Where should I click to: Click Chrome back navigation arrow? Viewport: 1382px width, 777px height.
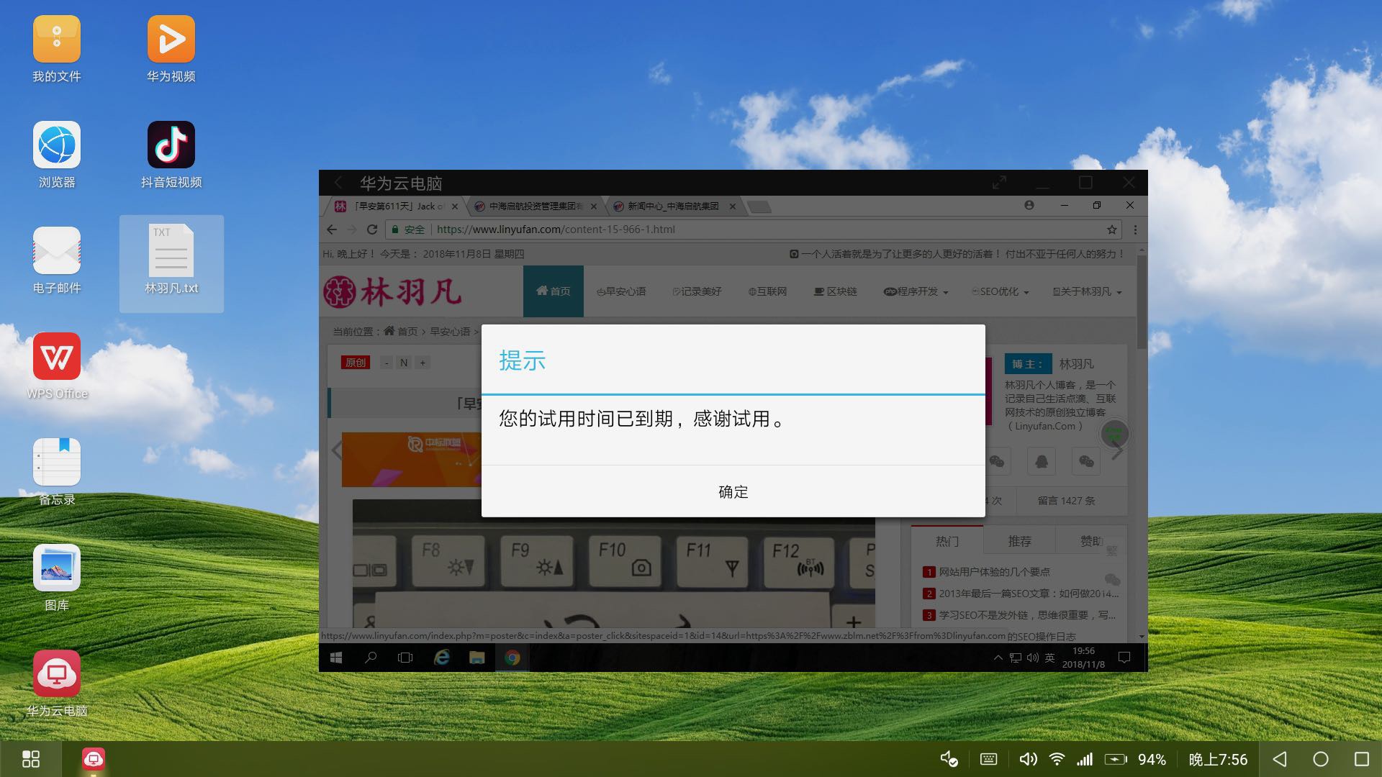coord(332,230)
